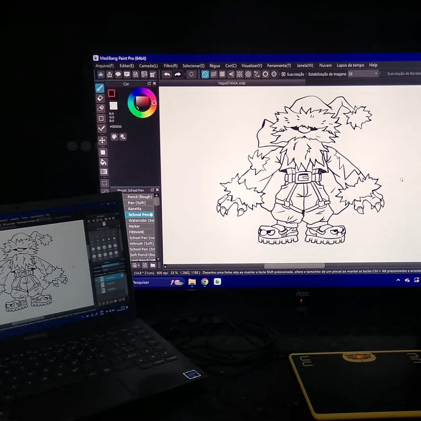Close the Cor panel
The height and width of the screenshot is (421, 421).
tap(154, 83)
